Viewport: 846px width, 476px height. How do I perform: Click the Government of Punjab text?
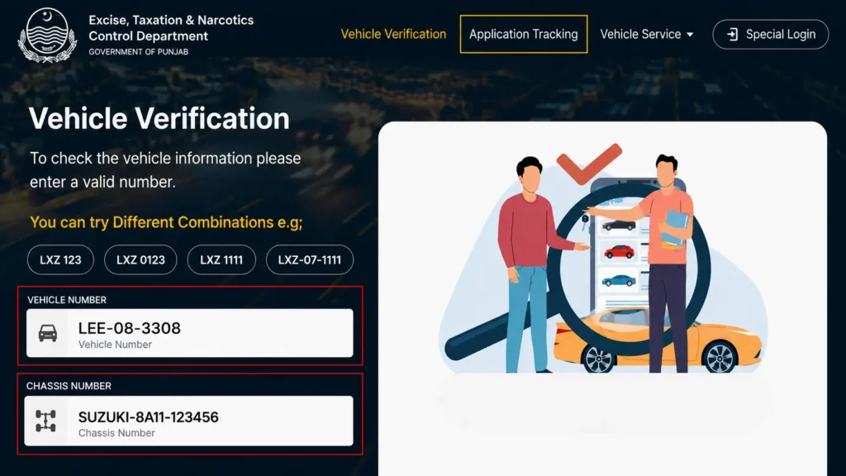(139, 52)
